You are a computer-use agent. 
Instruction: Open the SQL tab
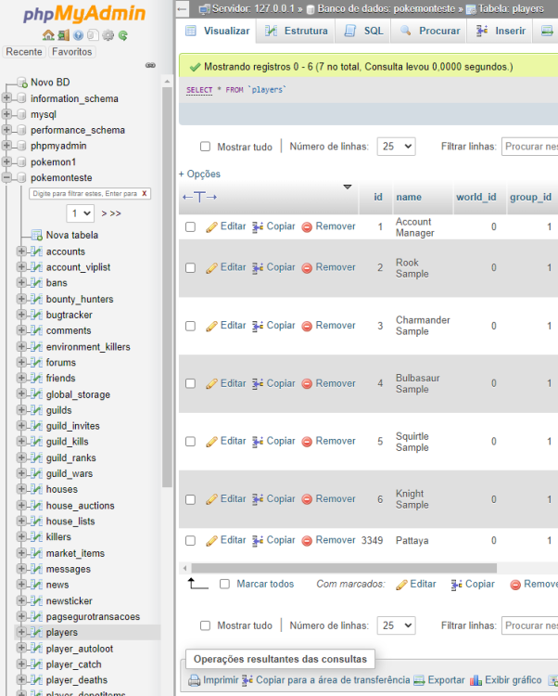(x=363, y=31)
